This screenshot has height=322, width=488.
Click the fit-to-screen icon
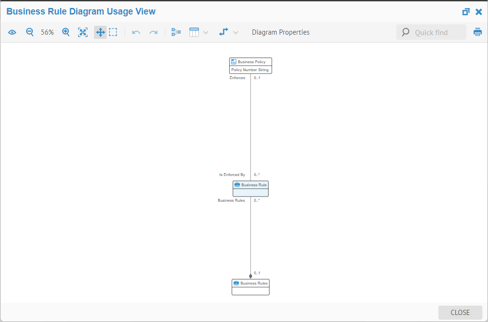coord(83,32)
